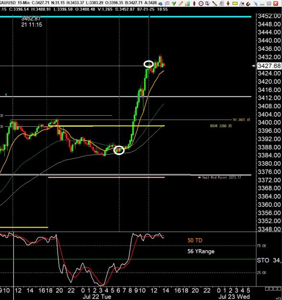The height and width of the screenshot is (300, 282).
Task: Click the orange 50 TD label
Action: tap(195, 240)
